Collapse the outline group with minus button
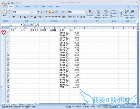This screenshot has height=109, width=140. 2,87
